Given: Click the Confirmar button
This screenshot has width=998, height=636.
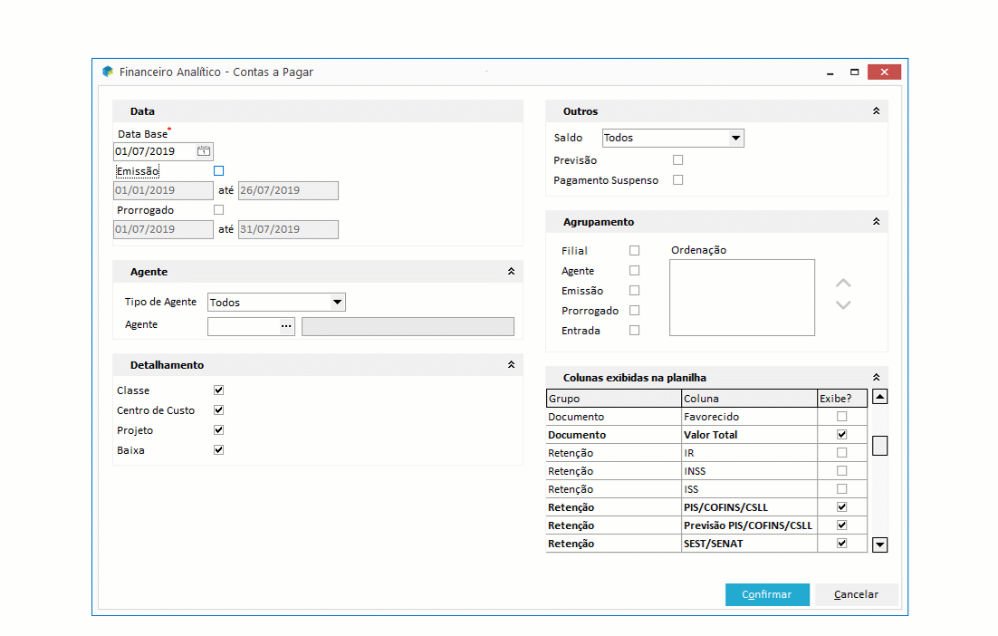Looking at the screenshot, I should click(768, 594).
